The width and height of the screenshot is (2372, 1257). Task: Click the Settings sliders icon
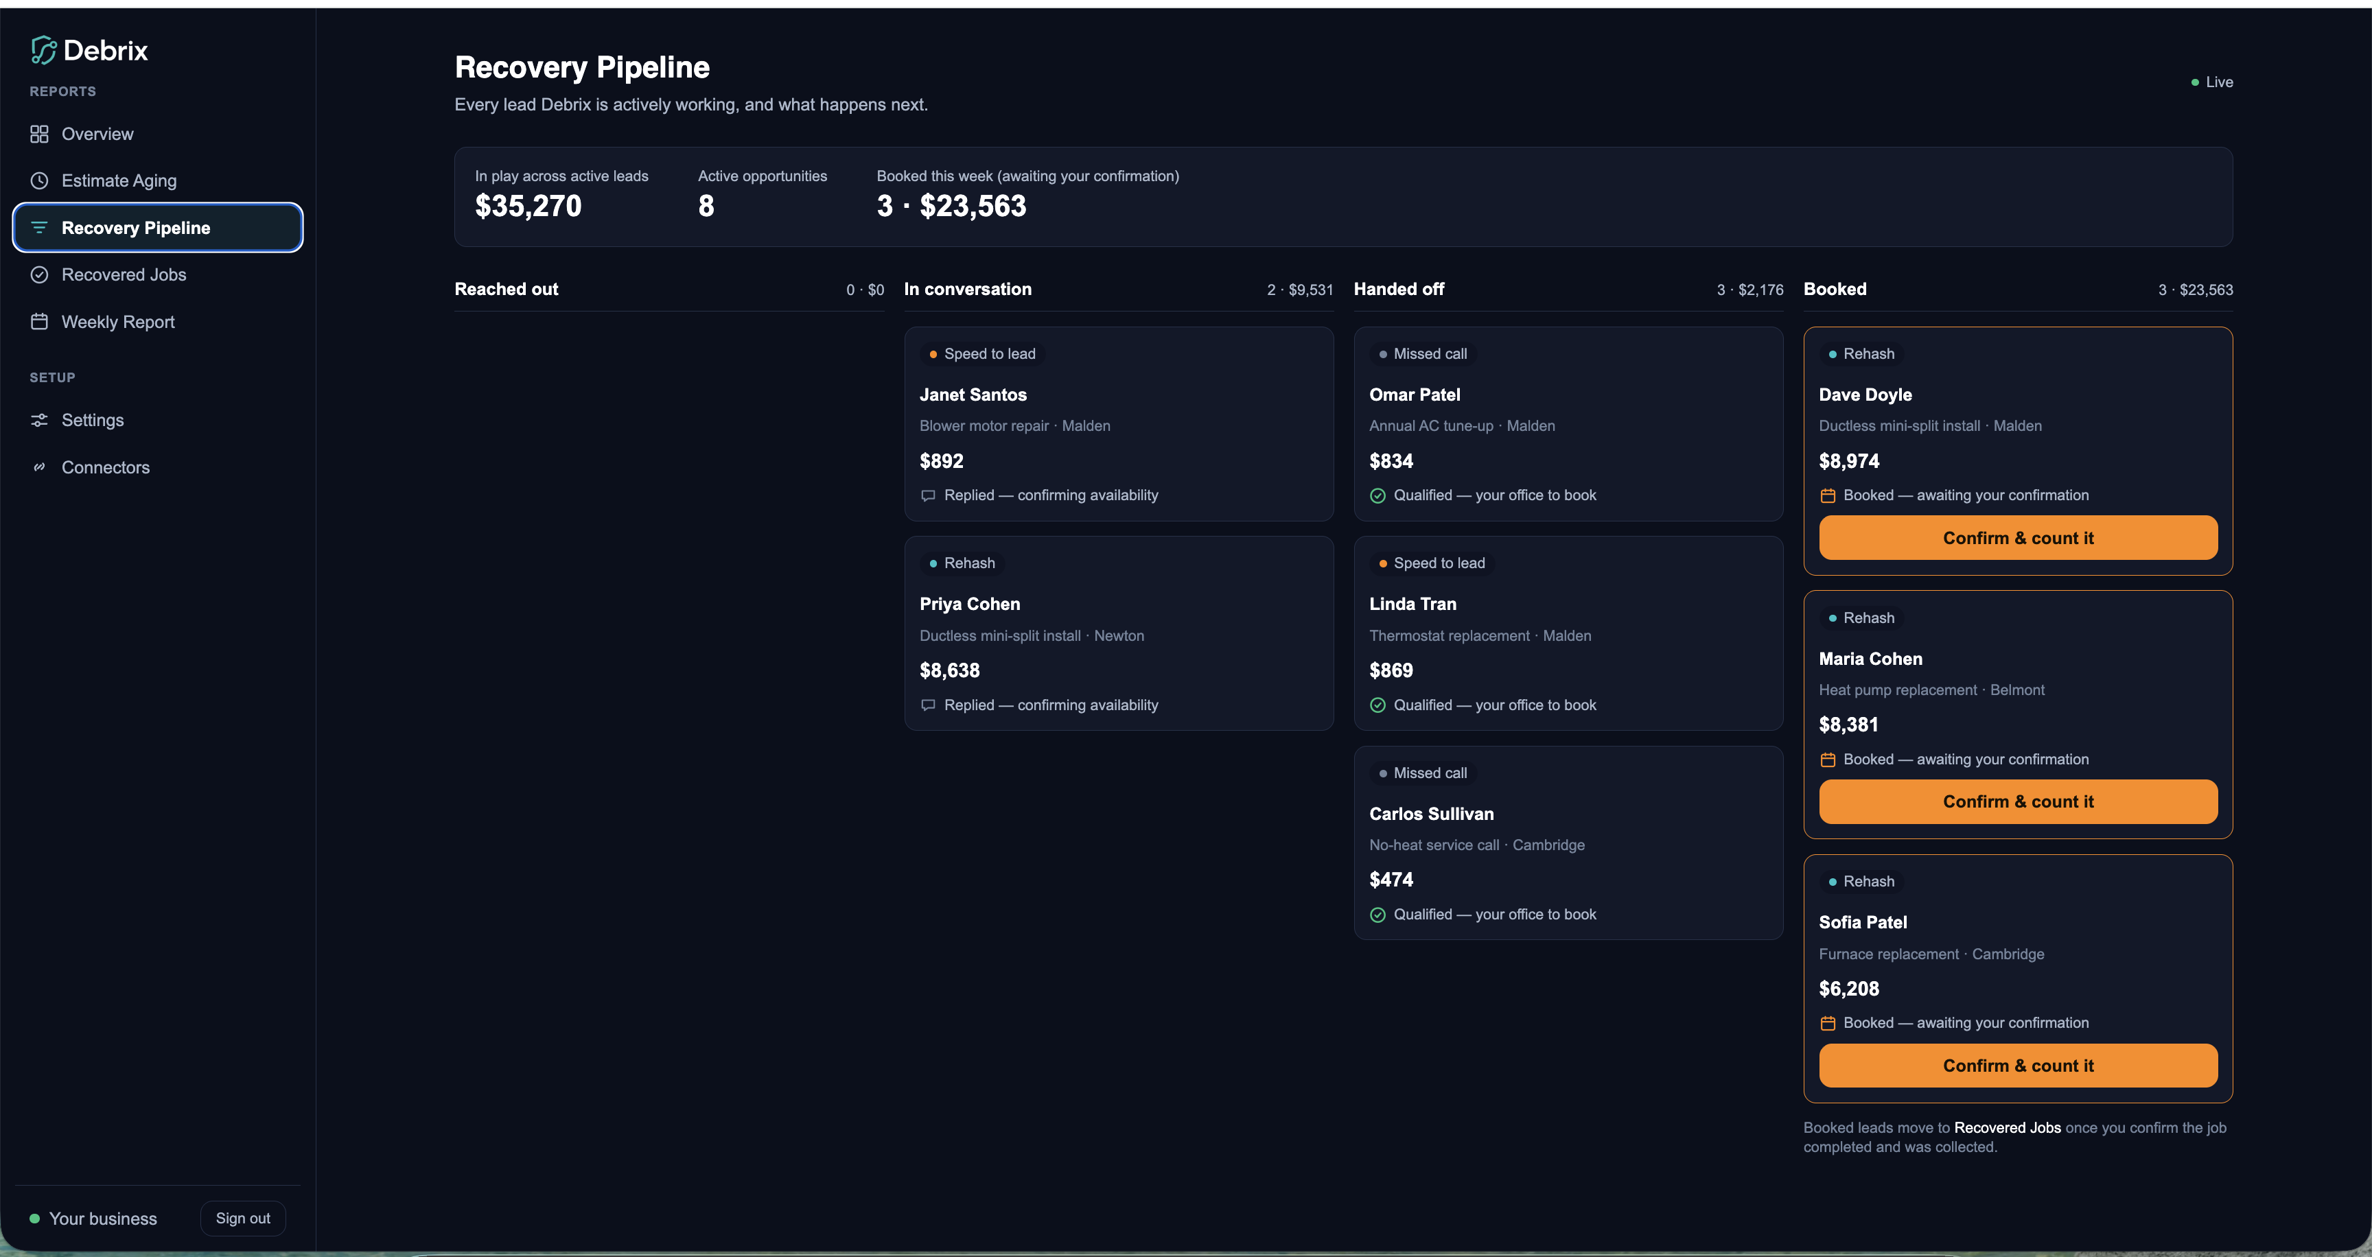click(x=38, y=420)
